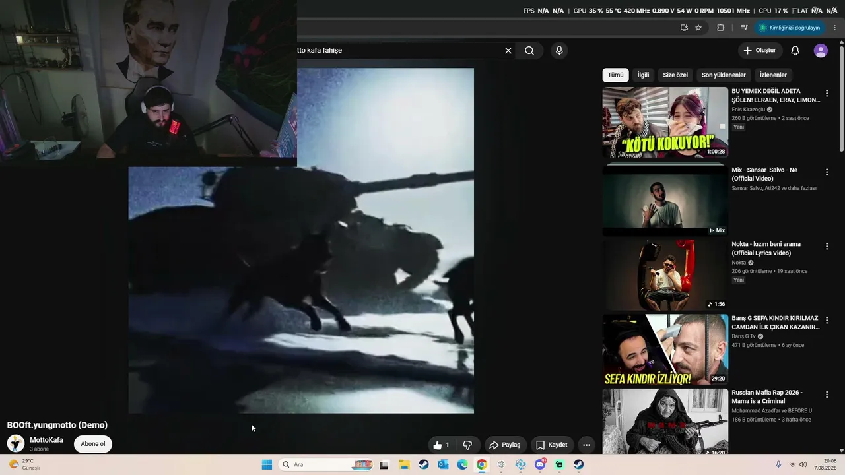Click the Russian Mafia Rap 2026 title

click(x=767, y=396)
